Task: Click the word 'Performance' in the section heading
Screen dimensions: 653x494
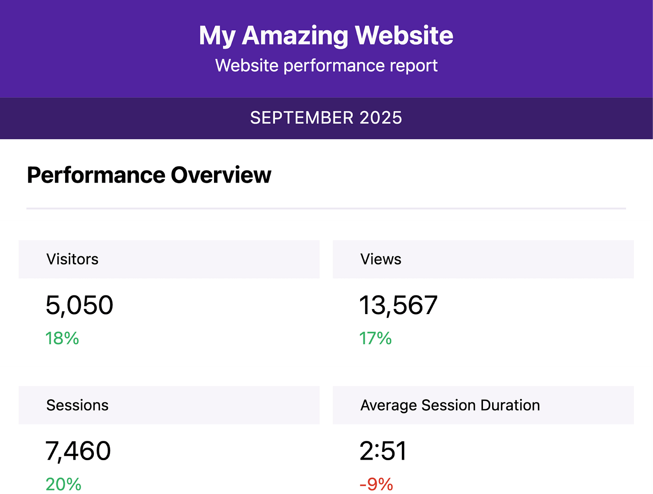Action: [x=96, y=175]
